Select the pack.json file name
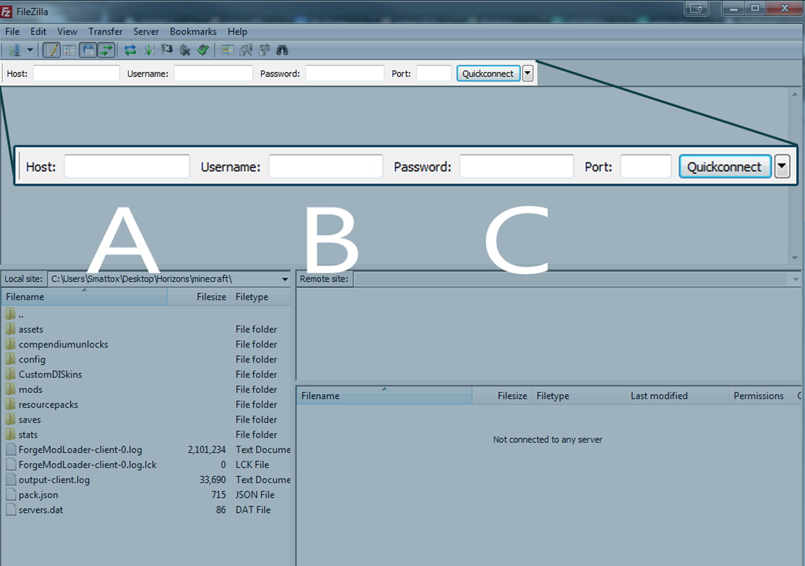Screen dimensions: 805x566 coord(38,495)
